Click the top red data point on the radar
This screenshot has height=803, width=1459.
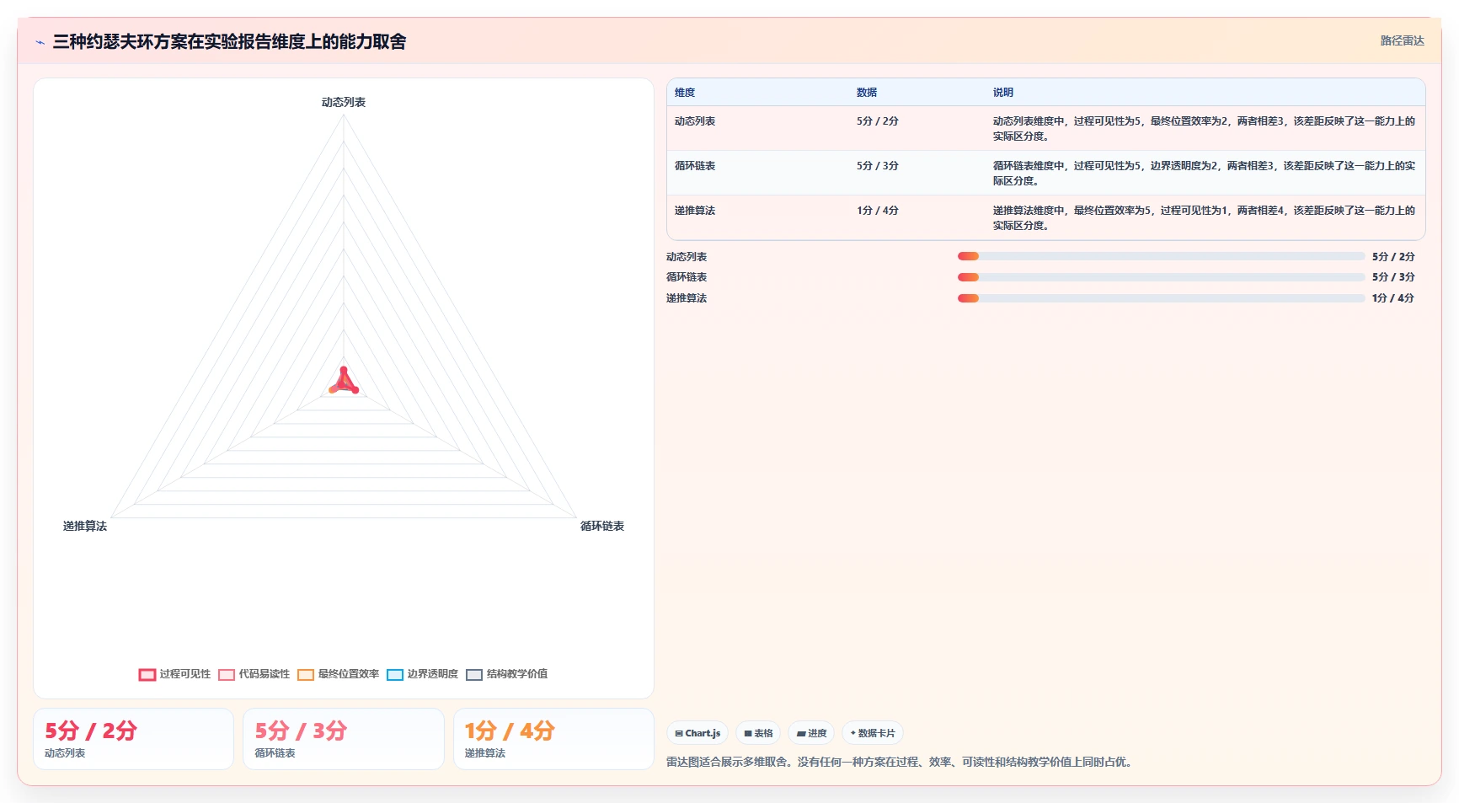click(343, 370)
